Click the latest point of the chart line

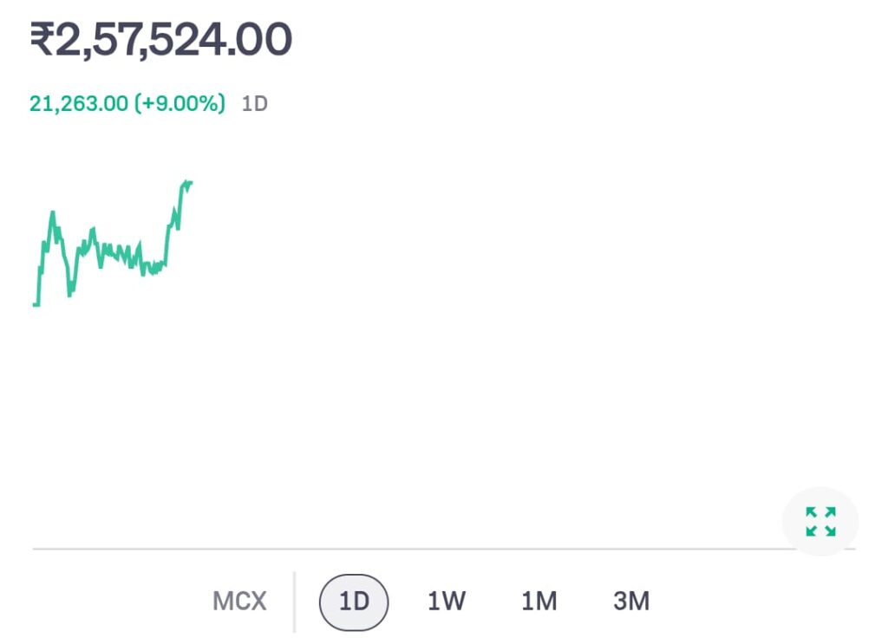coord(190,182)
